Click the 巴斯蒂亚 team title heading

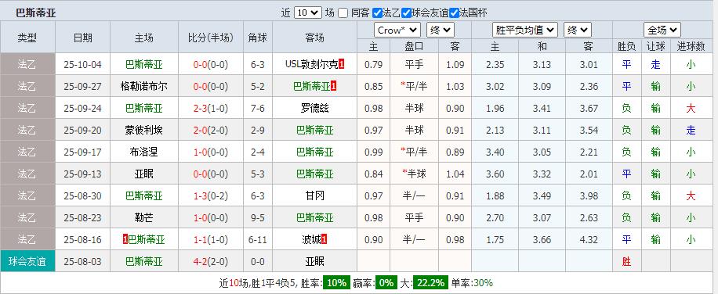tap(36, 13)
